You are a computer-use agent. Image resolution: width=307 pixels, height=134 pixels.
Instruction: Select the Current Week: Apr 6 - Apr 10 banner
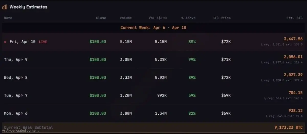[153, 28]
